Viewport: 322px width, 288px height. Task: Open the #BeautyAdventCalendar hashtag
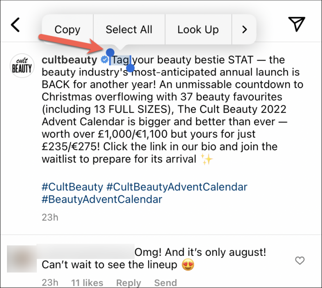(x=102, y=199)
